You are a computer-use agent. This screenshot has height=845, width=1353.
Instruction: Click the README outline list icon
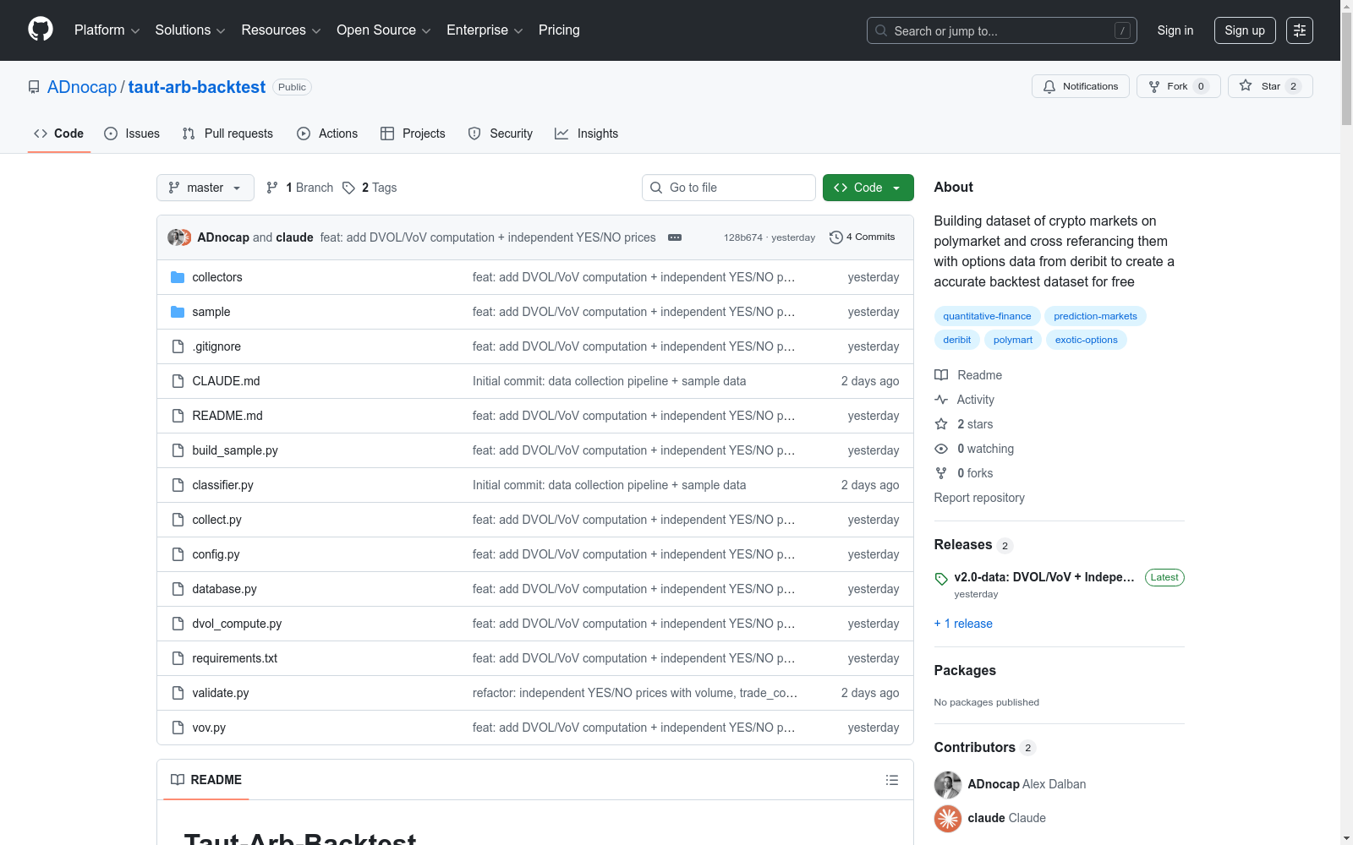click(892, 780)
